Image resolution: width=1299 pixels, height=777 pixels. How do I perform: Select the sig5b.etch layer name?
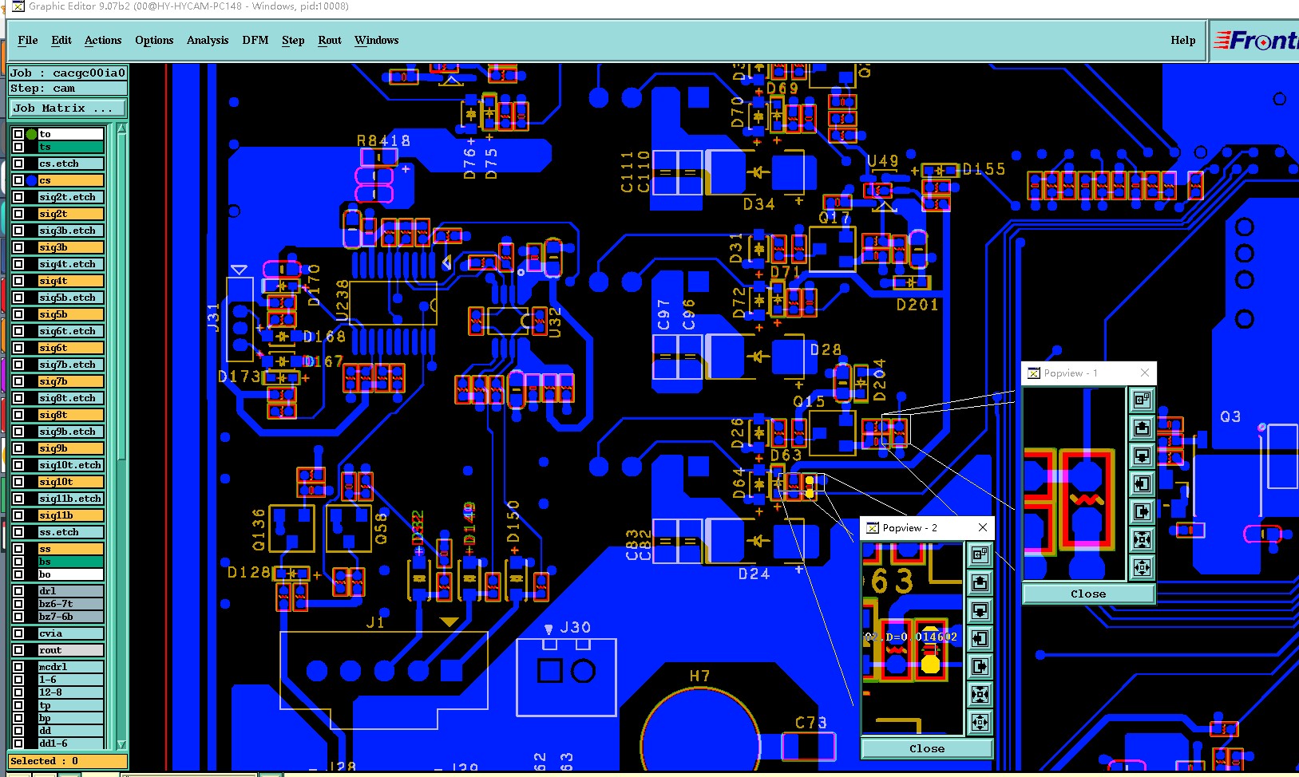coord(71,298)
